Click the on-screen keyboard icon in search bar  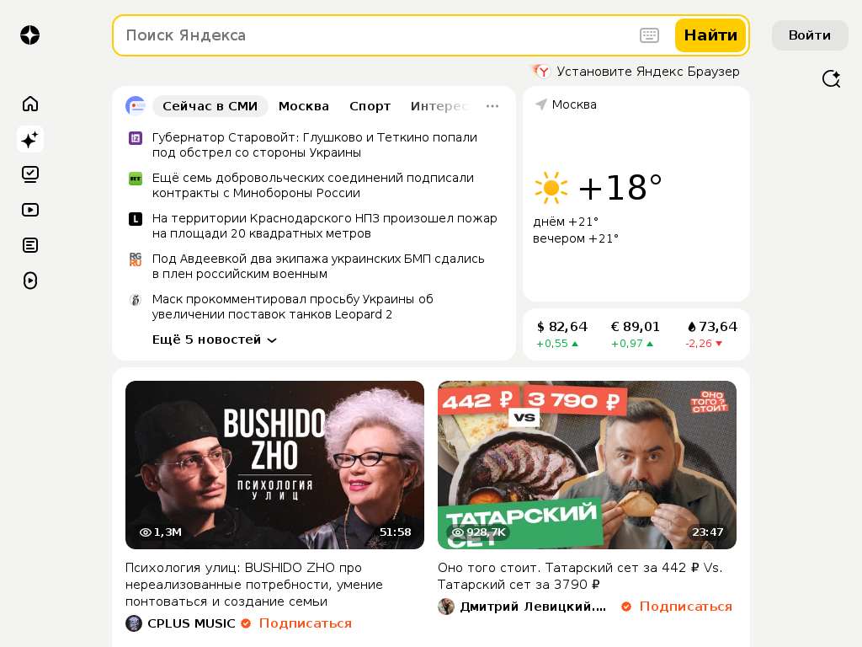coord(649,35)
